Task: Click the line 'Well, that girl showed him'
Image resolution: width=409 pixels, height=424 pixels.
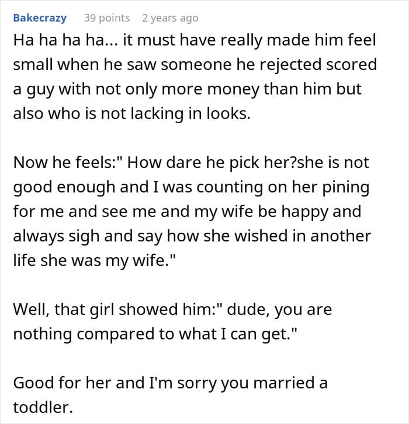Action: coord(172,310)
